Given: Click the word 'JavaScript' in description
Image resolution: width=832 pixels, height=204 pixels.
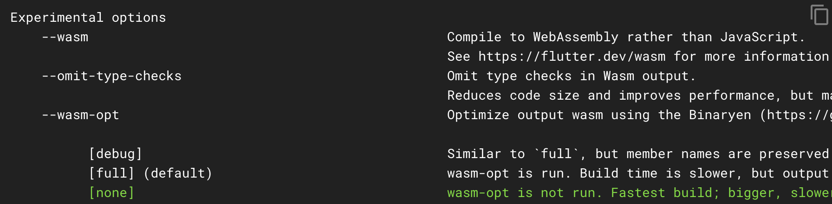Looking at the screenshot, I should [x=759, y=37].
